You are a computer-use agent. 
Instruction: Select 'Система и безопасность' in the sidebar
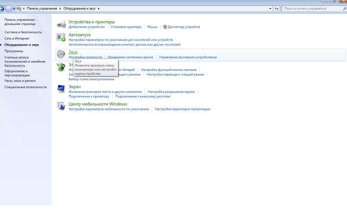tap(23, 32)
